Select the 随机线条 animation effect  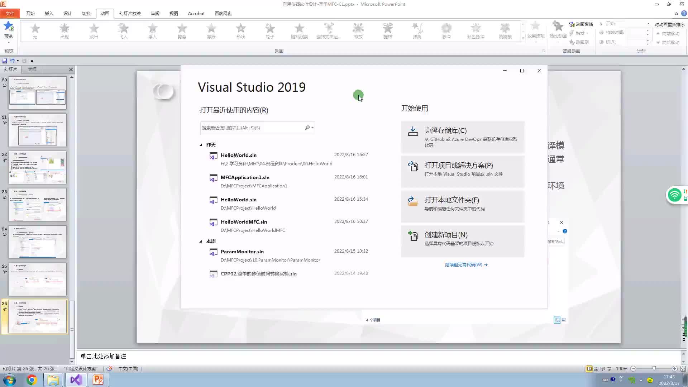coord(300,31)
